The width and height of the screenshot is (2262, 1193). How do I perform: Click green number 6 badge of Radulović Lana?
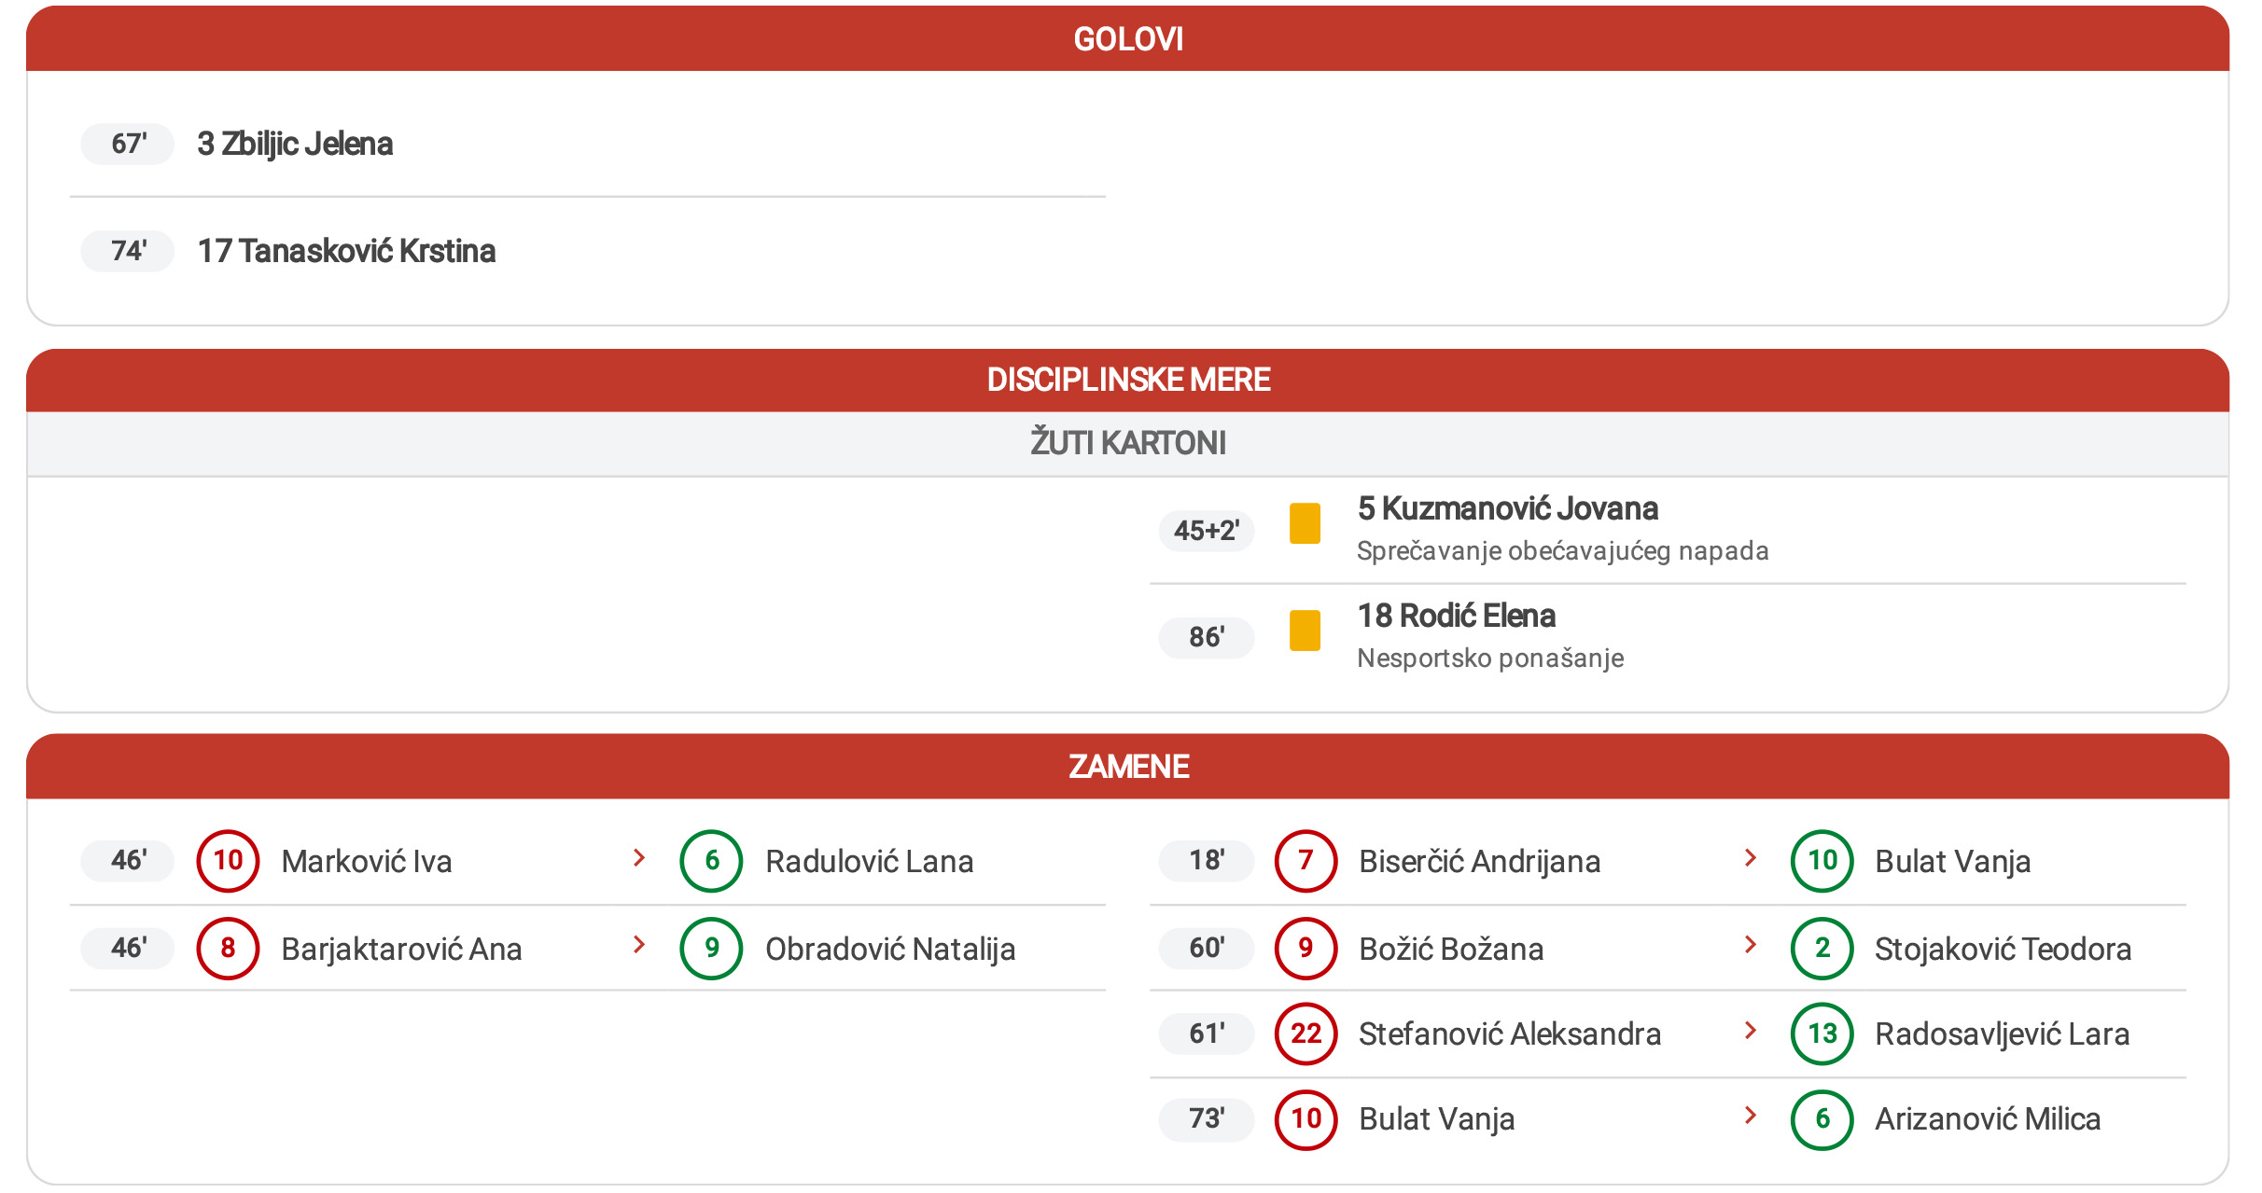point(711,860)
